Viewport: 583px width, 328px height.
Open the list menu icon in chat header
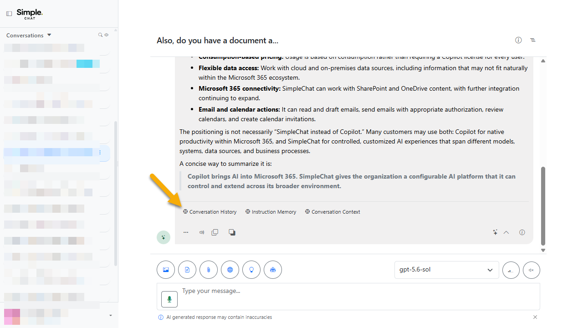click(x=533, y=40)
